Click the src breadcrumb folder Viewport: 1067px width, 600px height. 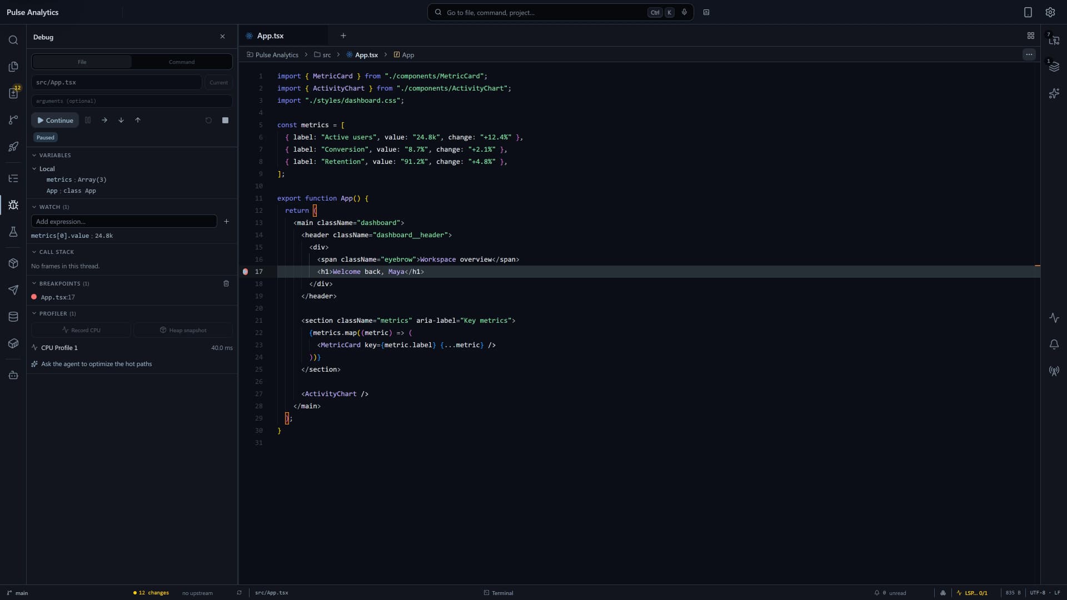[x=322, y=55]
